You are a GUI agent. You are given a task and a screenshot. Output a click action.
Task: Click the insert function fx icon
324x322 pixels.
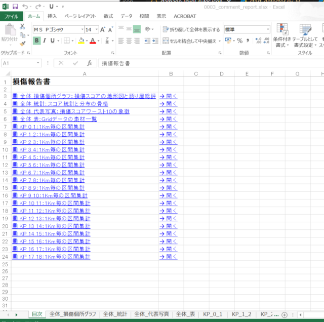[90, 63]
